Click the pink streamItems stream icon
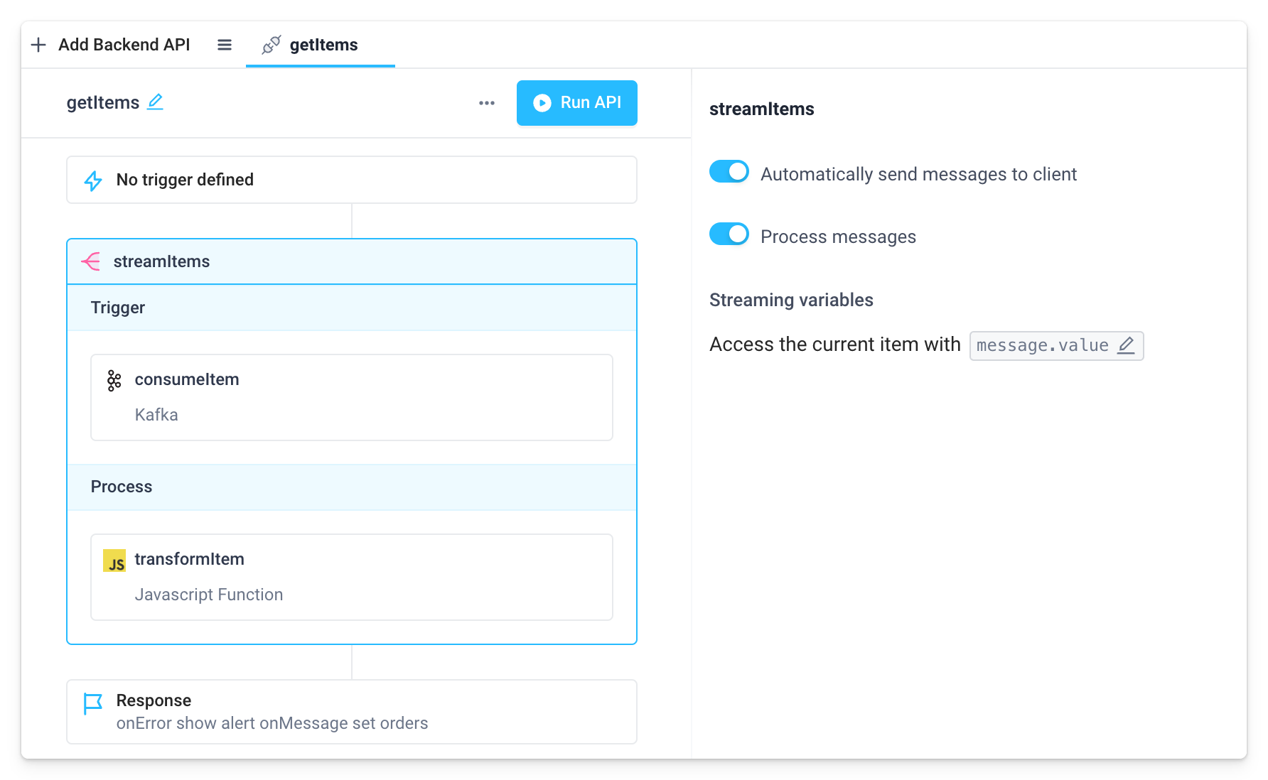The height and width of the screenshot is (780, 1268). point(91,261)
